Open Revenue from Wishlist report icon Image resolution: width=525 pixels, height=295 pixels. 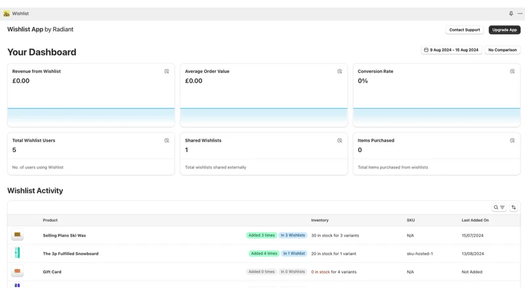(x=167, y=71)
